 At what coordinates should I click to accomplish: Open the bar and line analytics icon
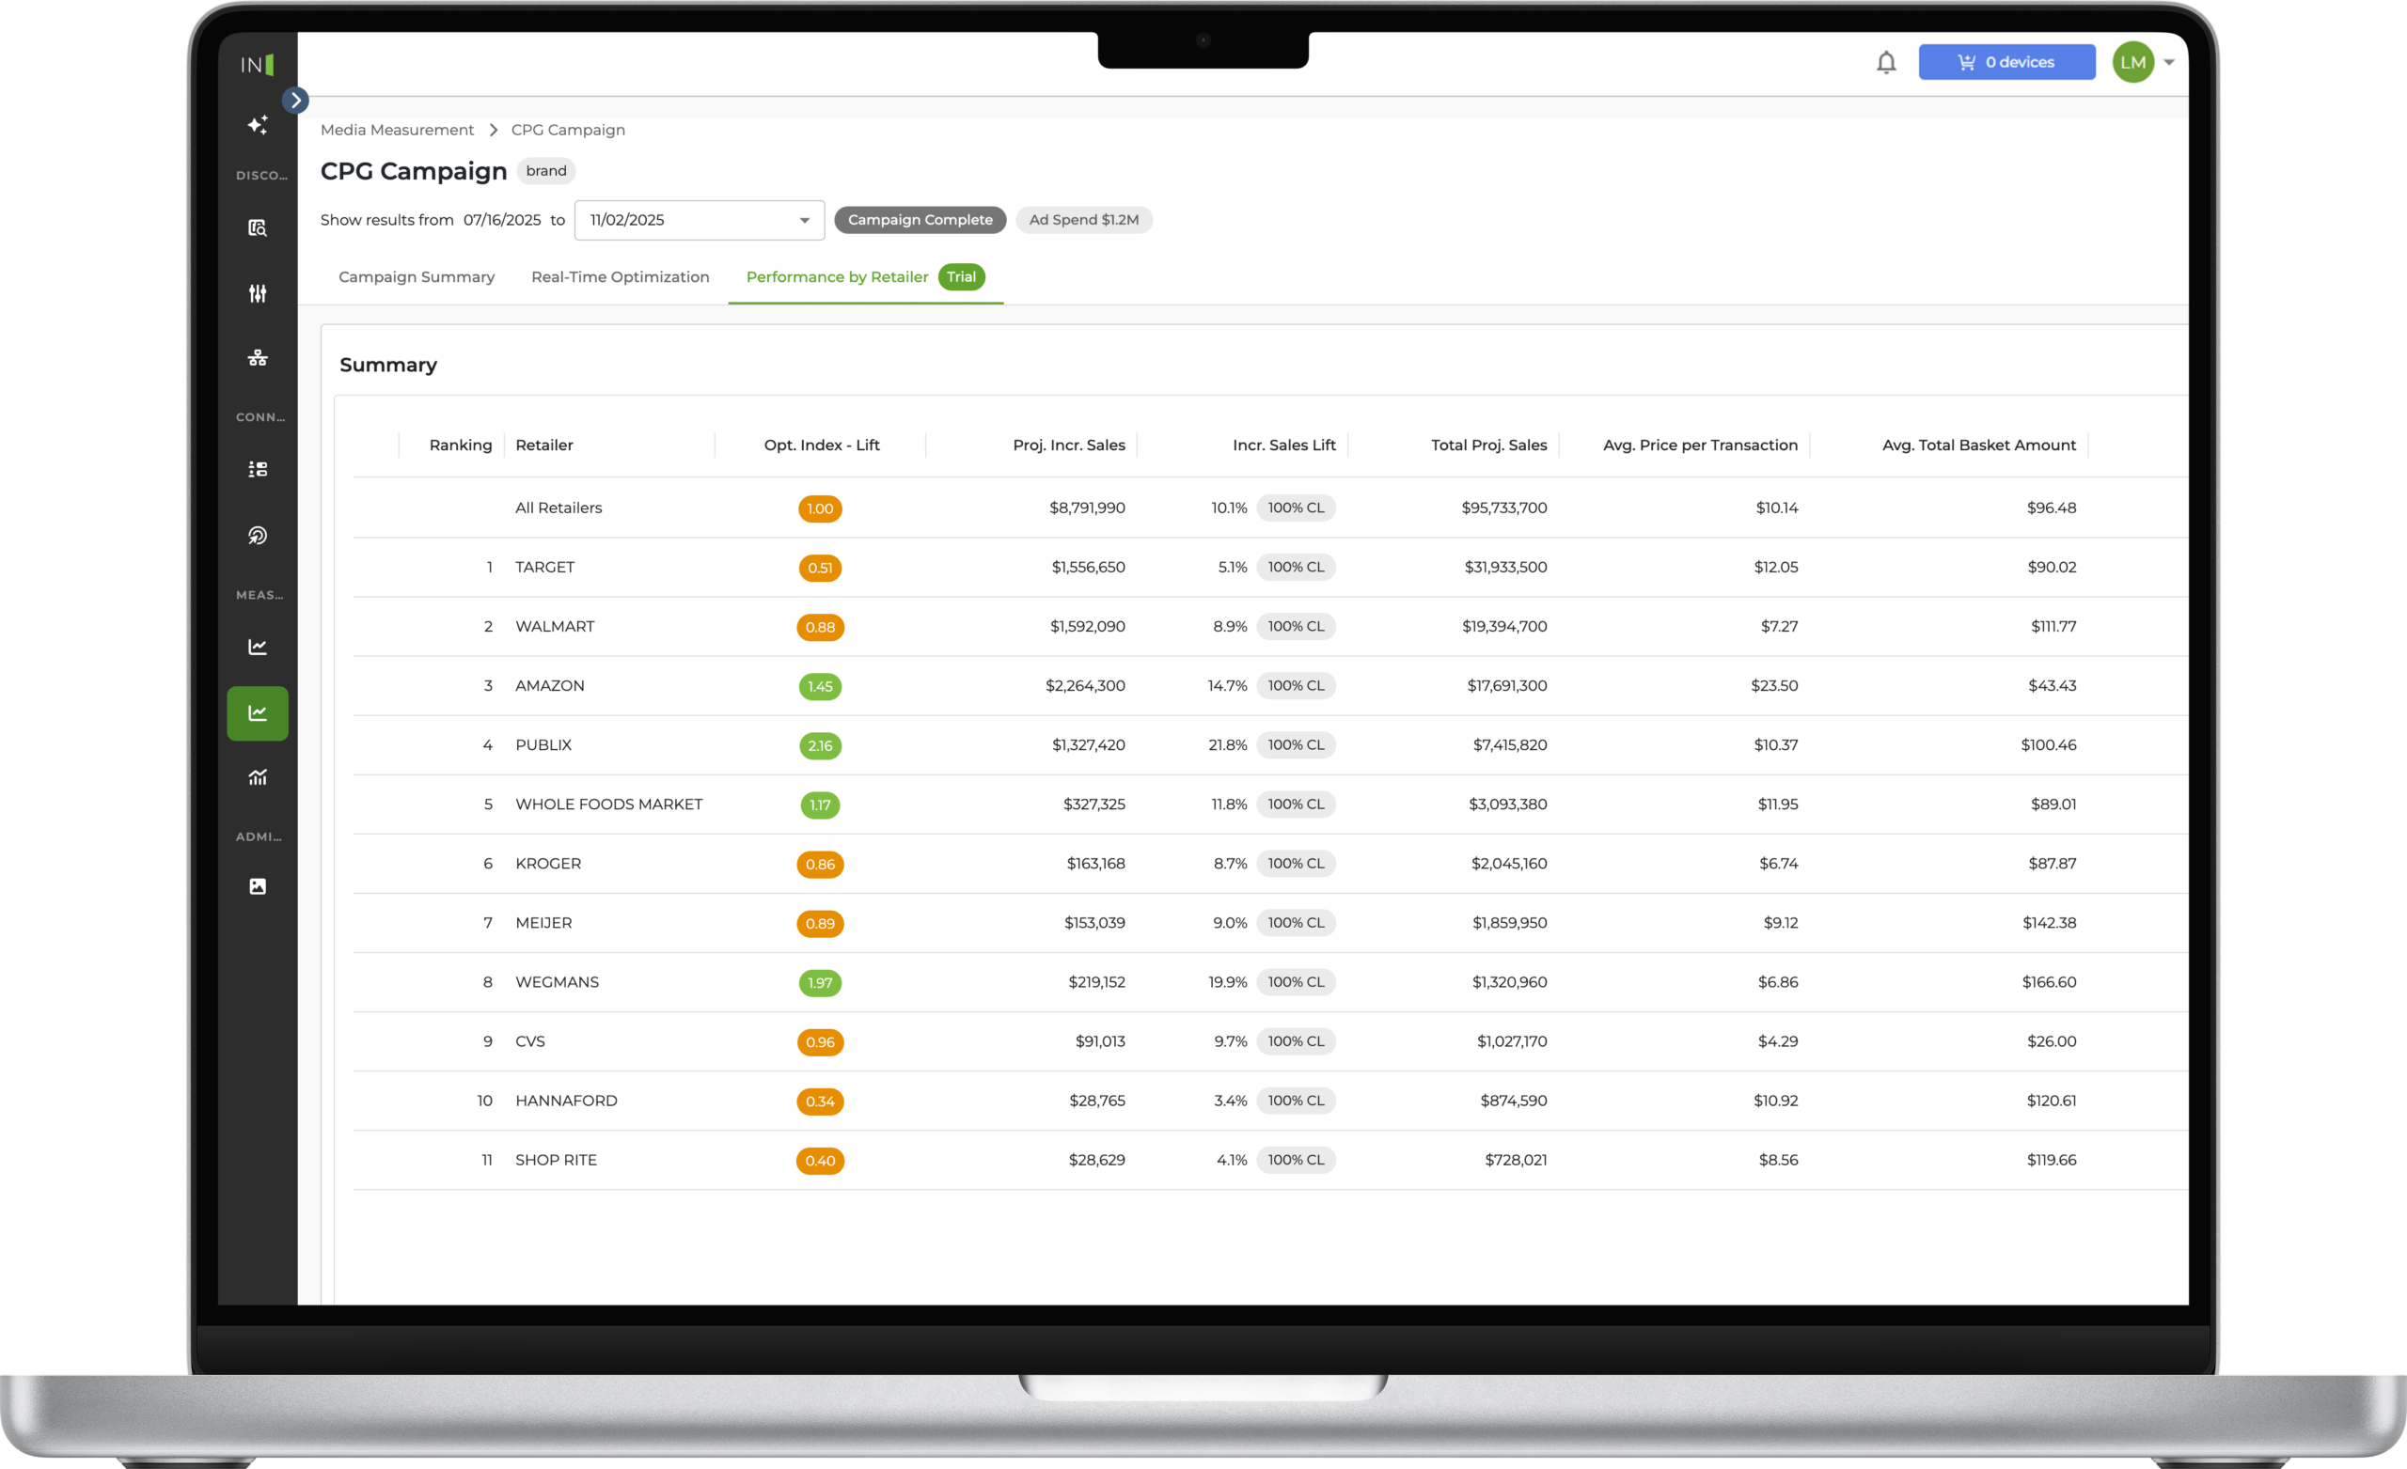pos(257,777)
